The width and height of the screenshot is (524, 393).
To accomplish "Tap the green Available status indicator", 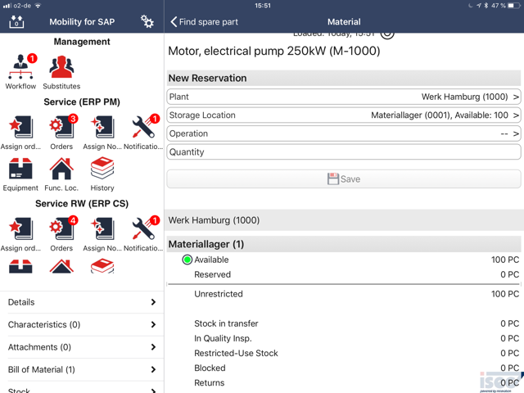I will (x=187, y=260).
